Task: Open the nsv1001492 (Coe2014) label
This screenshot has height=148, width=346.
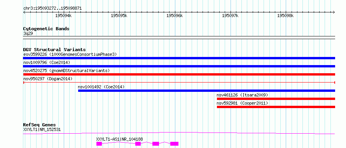Action: click(x=101, y=87)
